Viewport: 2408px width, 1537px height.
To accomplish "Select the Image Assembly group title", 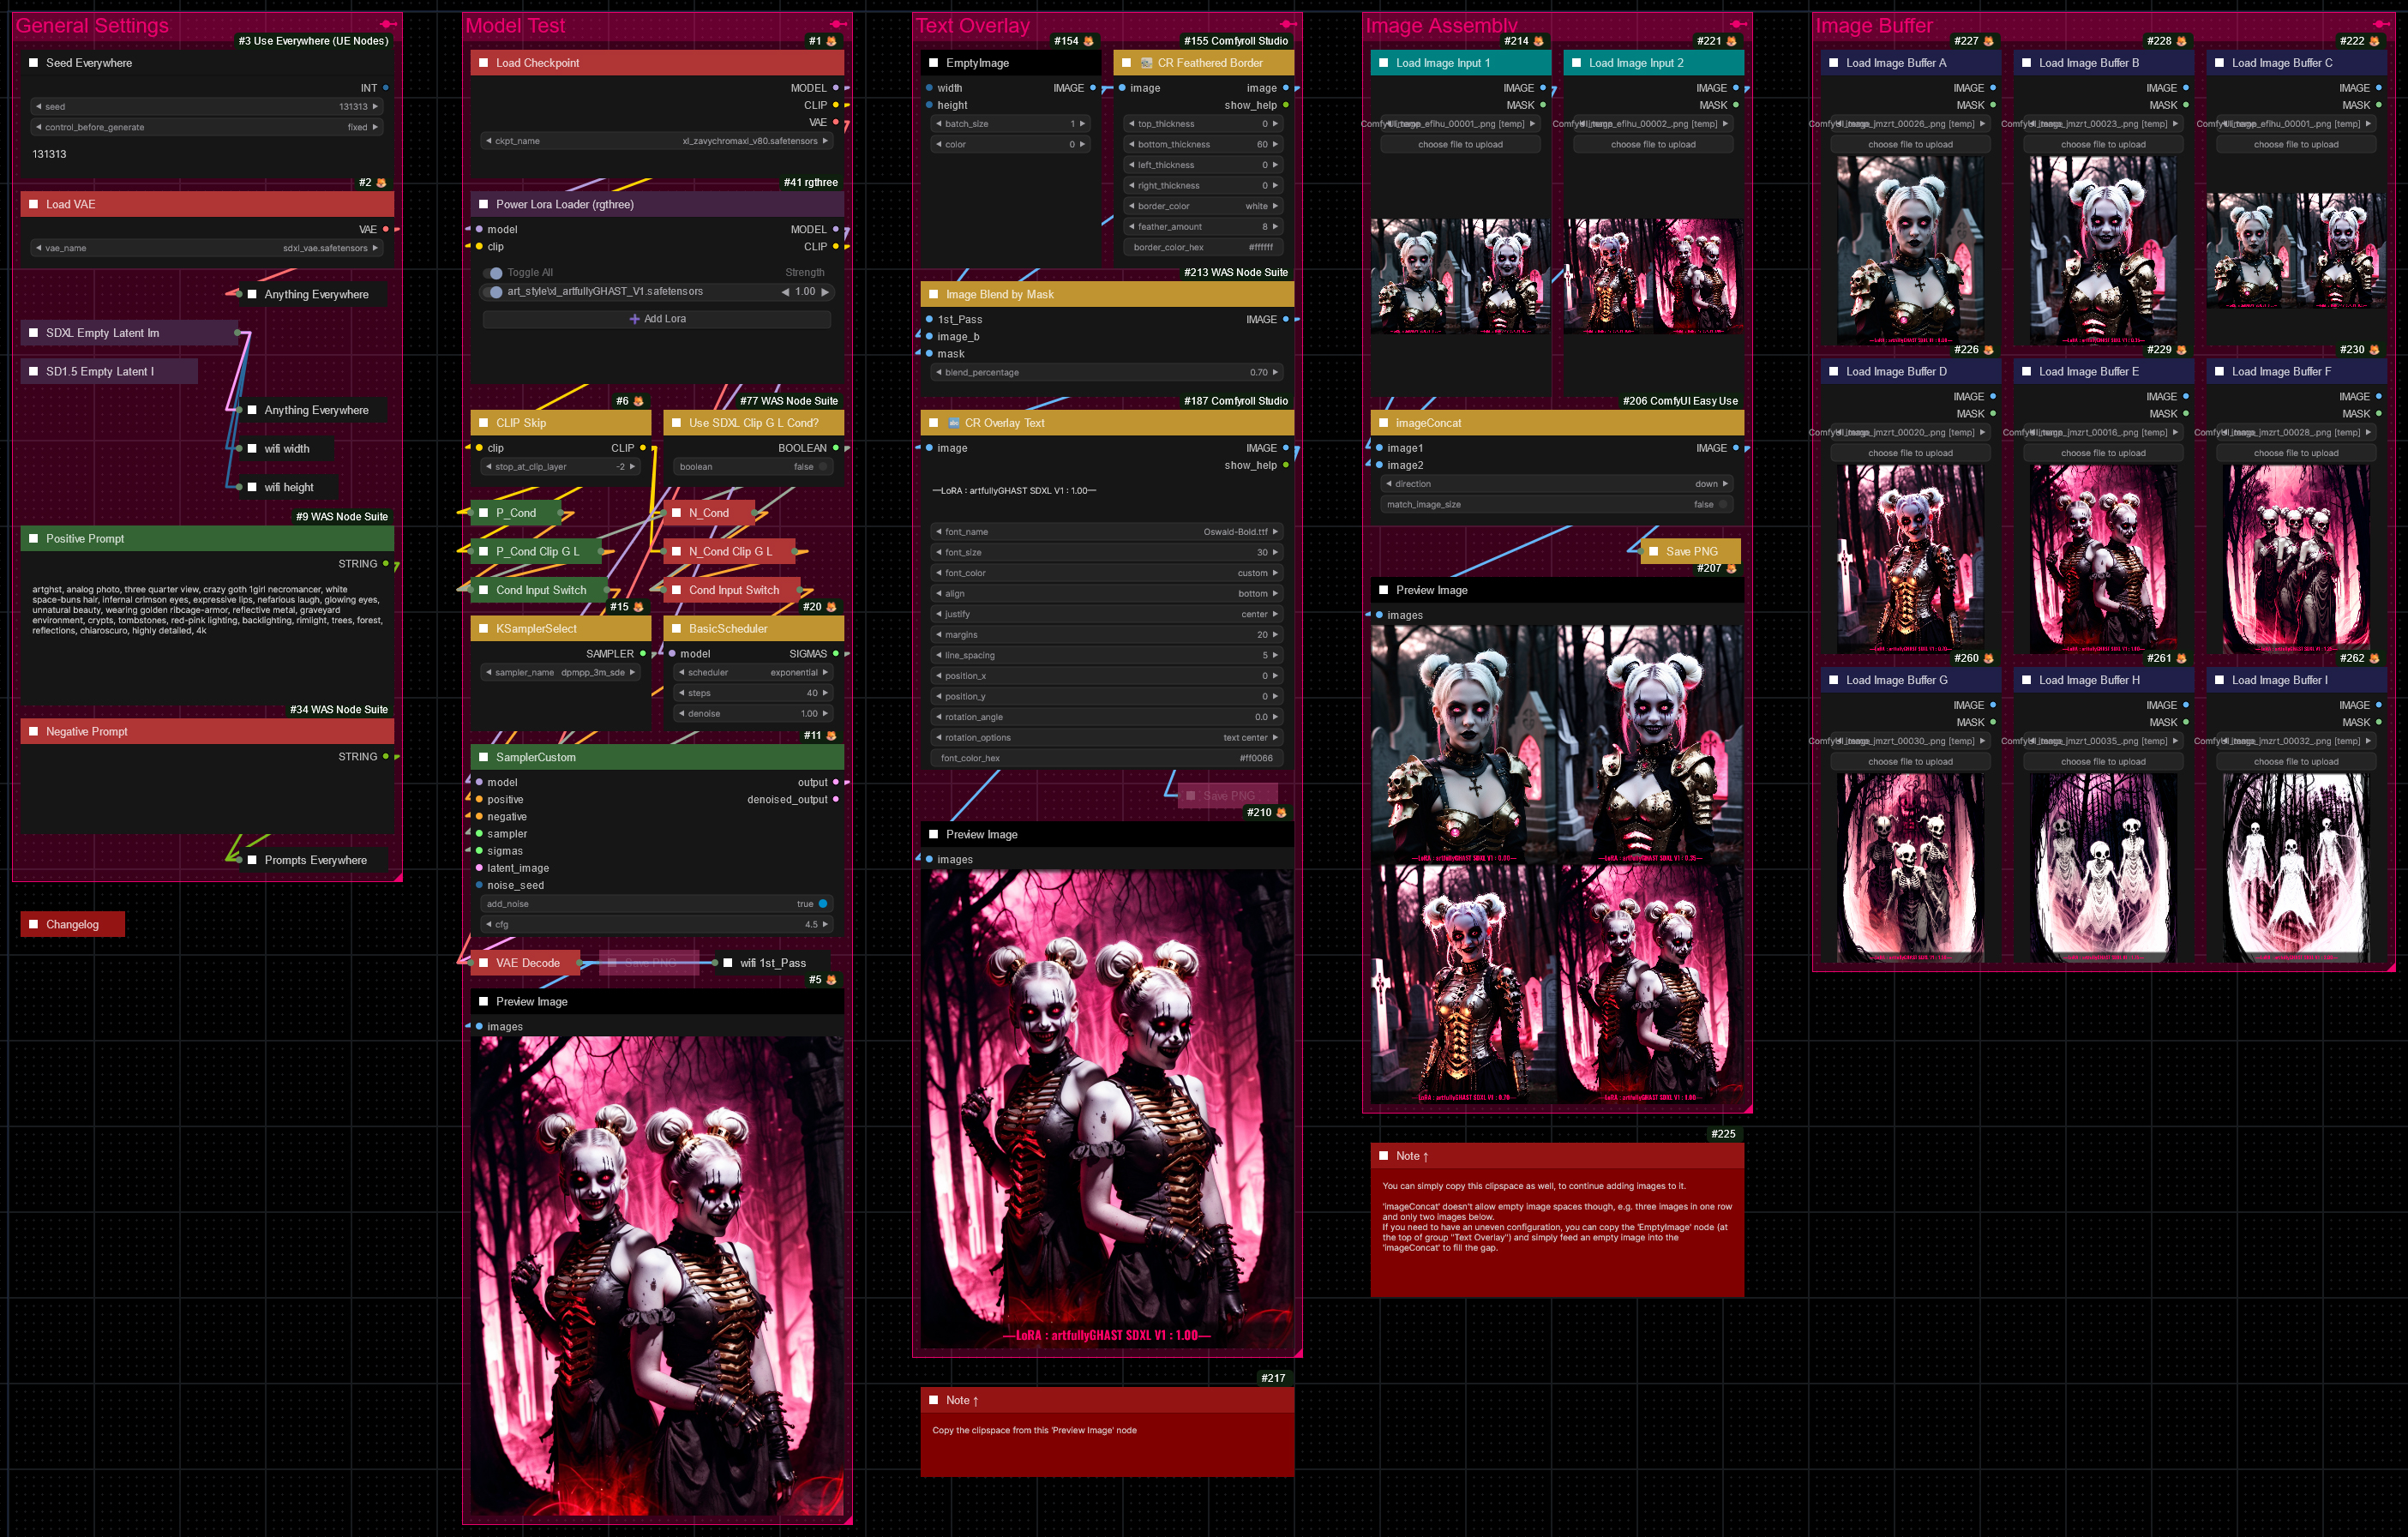I will pos(1441,26).
